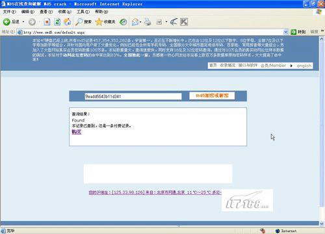Click the vertical scrollbar down arrow
Viewport: 325px width, 234px height.
322,223
